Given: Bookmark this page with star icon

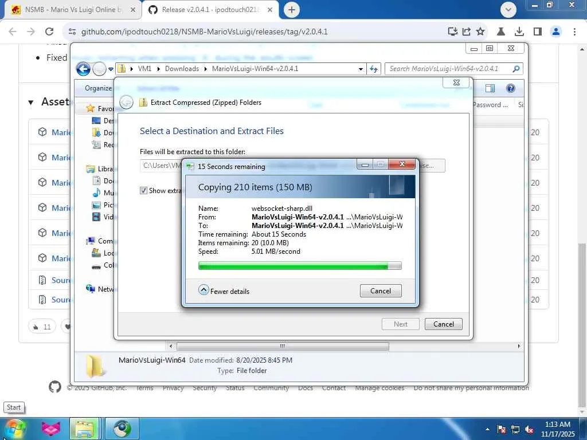Looking at the screenshot, I should click(480, 32).
